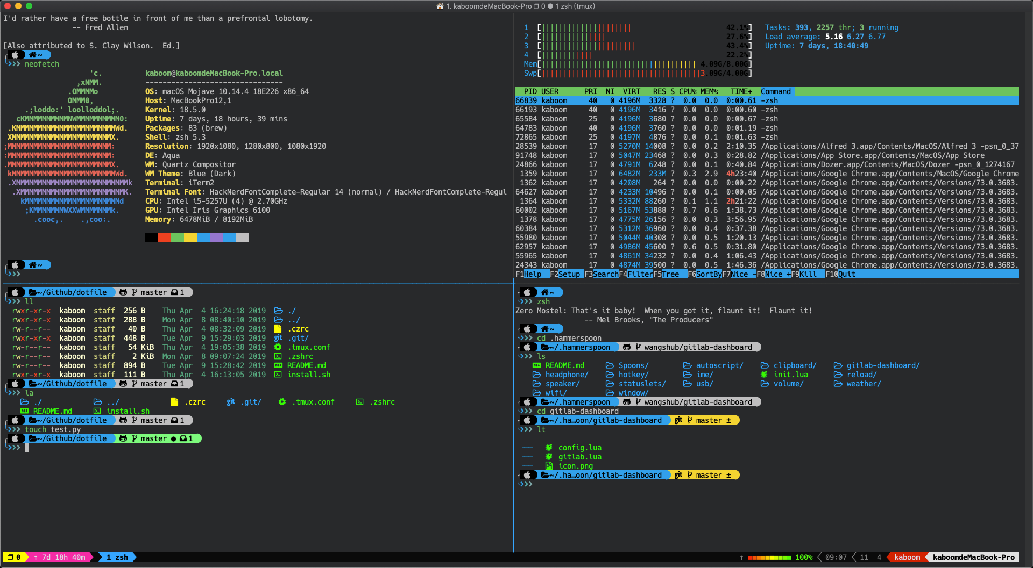Click the 'kaboomdeMacBook-Pro' hostname in status bar

tap(974, 557)
